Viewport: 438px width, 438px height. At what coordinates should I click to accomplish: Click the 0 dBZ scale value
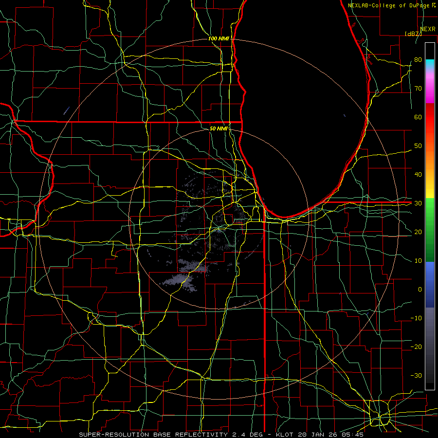coord(420,290)
